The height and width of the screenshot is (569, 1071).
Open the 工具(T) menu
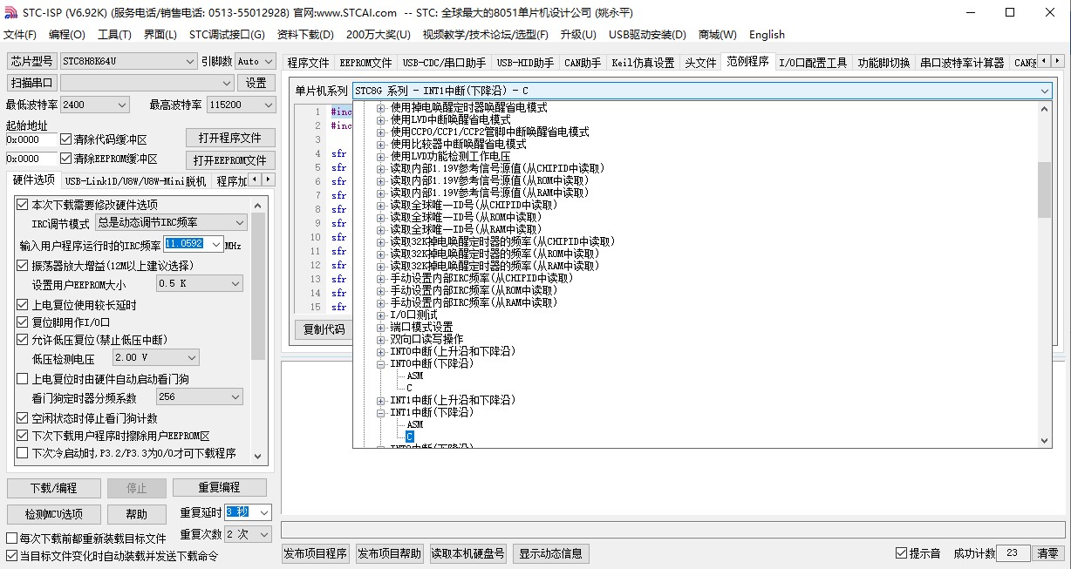click(x=114, y=35)
